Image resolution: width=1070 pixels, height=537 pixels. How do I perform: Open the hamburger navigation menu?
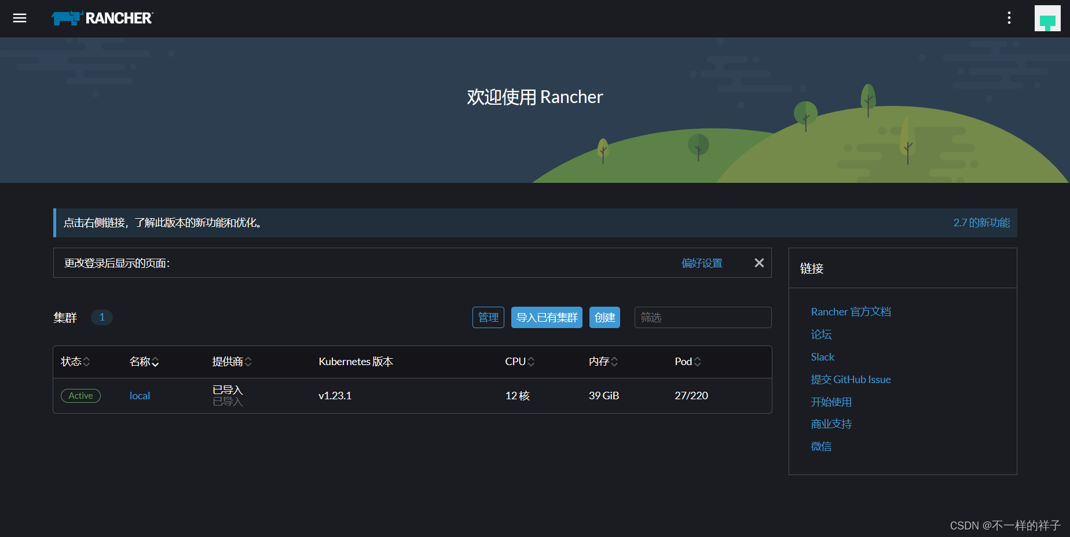coord(19,18)
